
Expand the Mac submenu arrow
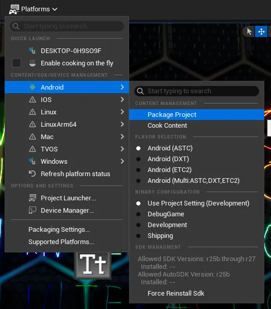pyautogui.click(x=122, y=136)
